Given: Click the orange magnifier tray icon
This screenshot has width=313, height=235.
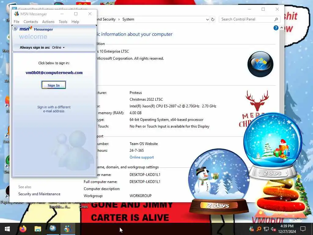Looking at the screenshot, I should coord(259,229).
